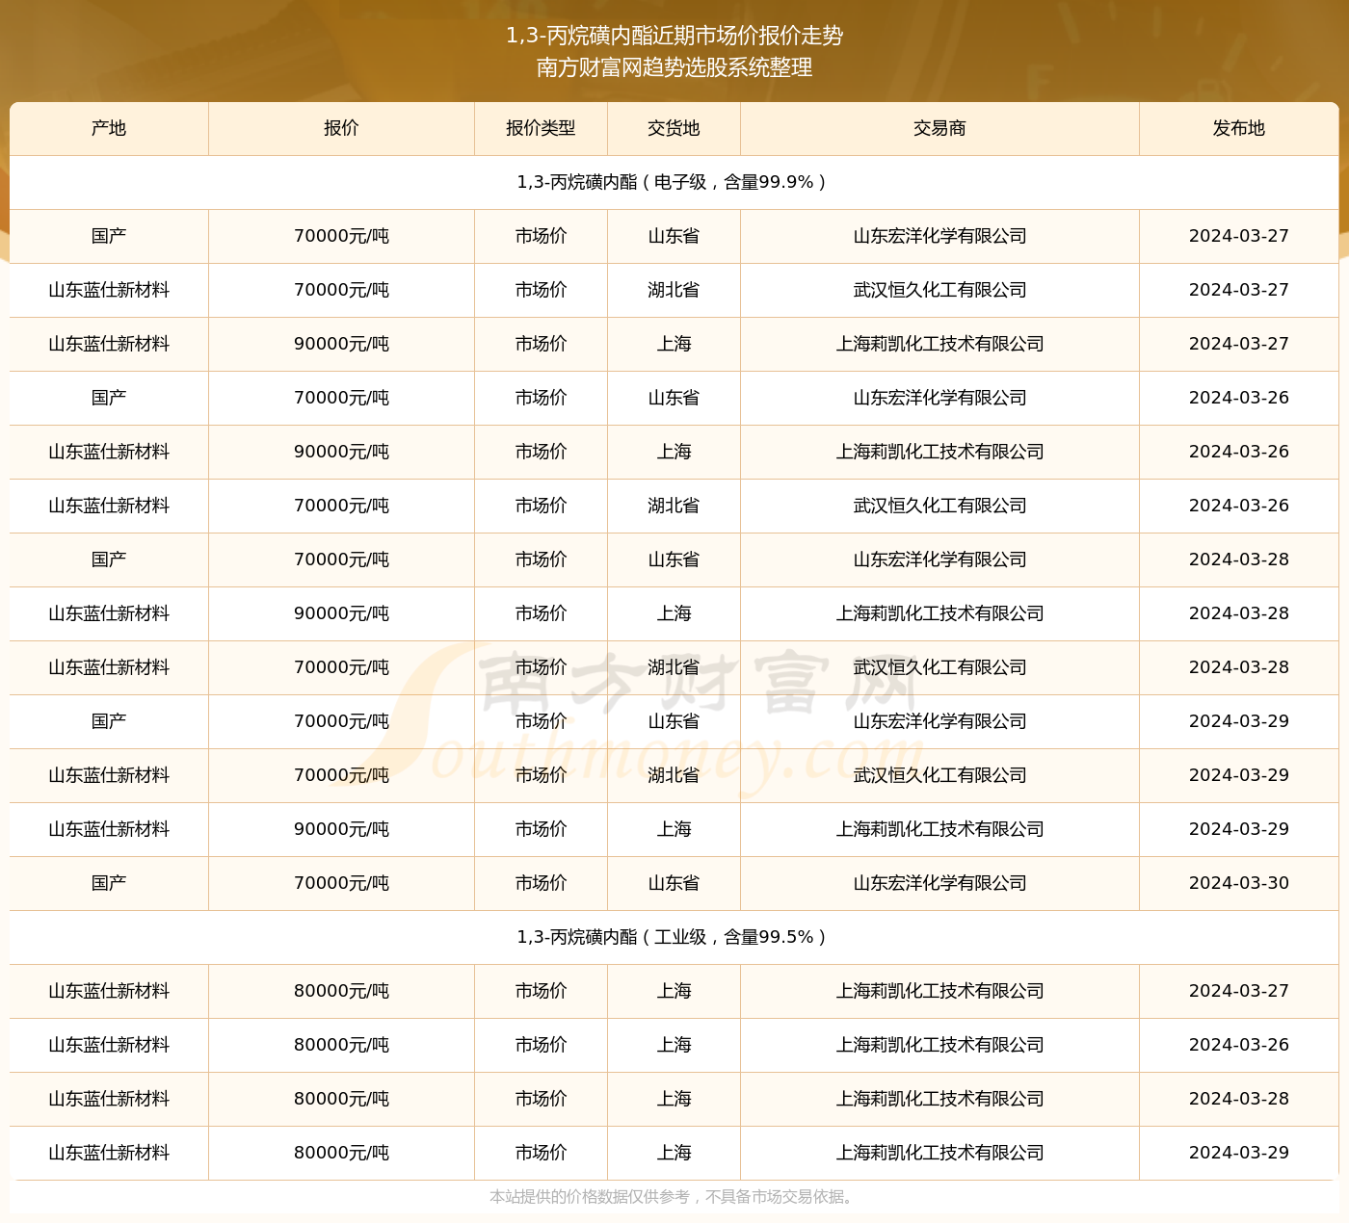The image size is (1349, 1223).
Task: Select the date 2024-03-30
Action: (1239, 883)
